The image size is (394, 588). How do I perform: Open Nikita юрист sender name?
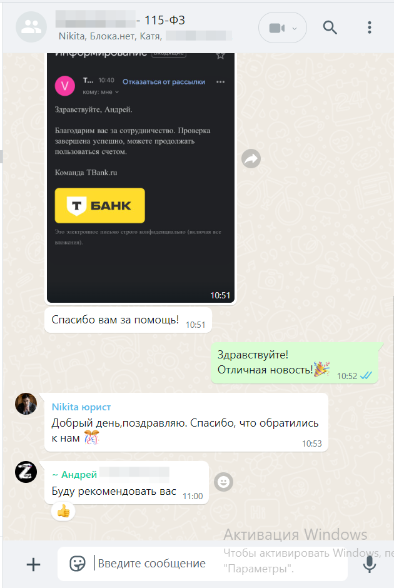tap(81, 407)
